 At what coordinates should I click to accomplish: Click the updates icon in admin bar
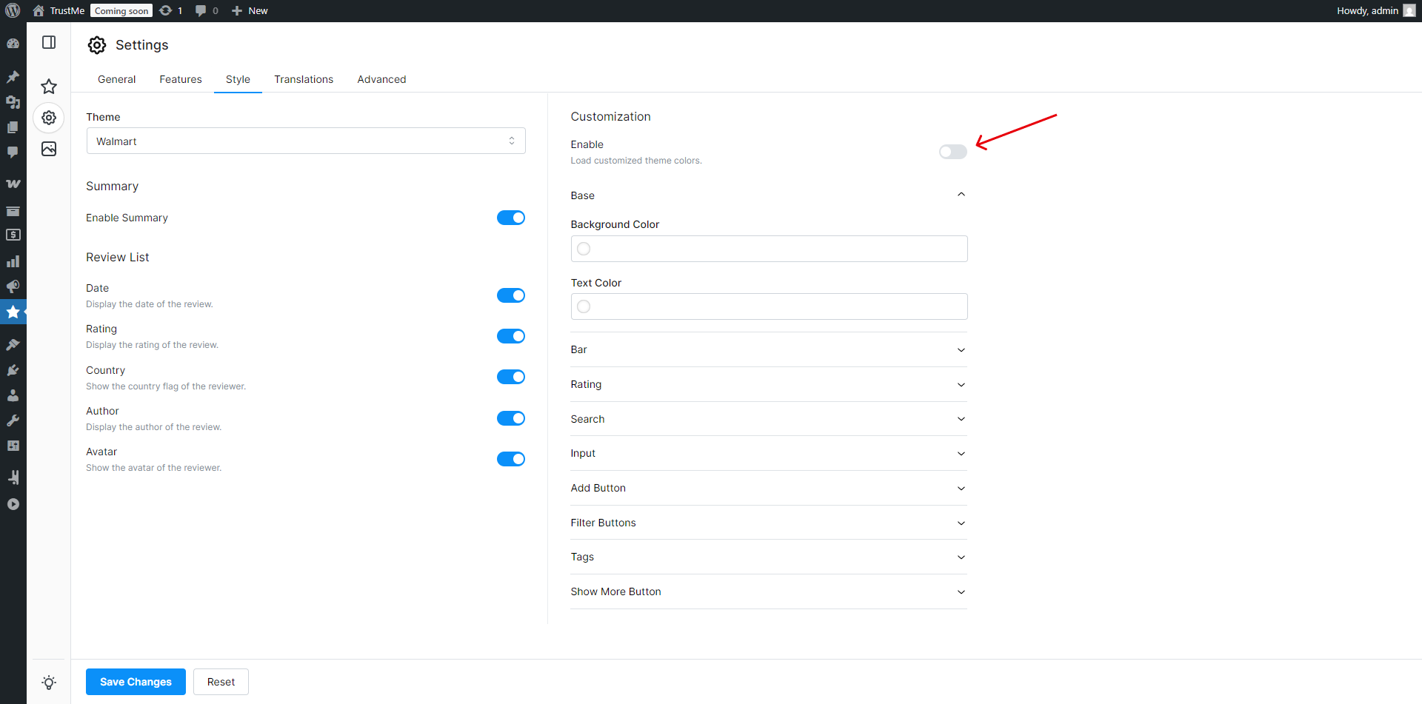[166, 10]
